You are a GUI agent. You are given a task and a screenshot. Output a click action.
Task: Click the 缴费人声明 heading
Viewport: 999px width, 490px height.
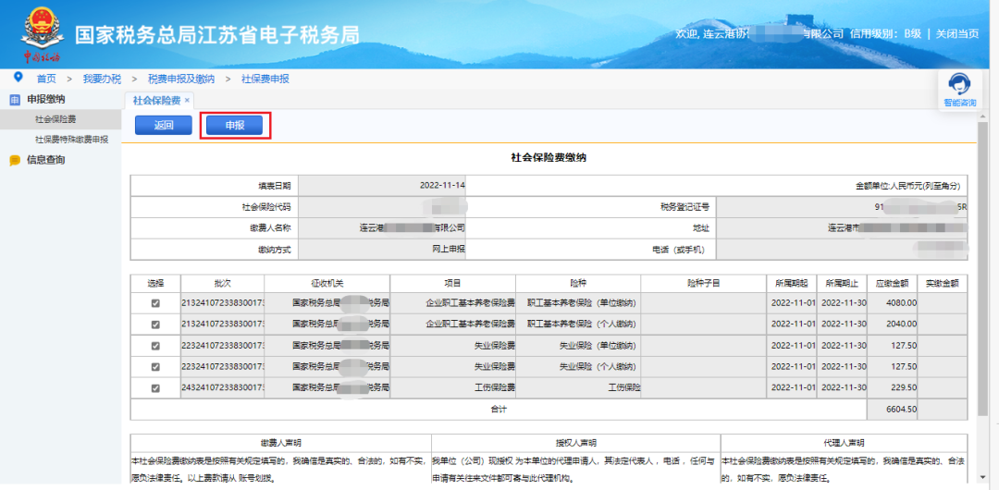[281, 443]
